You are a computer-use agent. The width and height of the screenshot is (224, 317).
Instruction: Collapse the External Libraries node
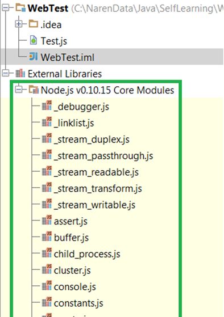[6, 73]
